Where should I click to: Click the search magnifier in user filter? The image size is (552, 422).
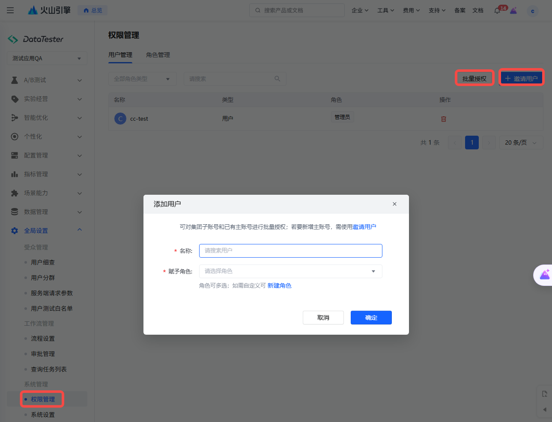(x=277, y=79)
